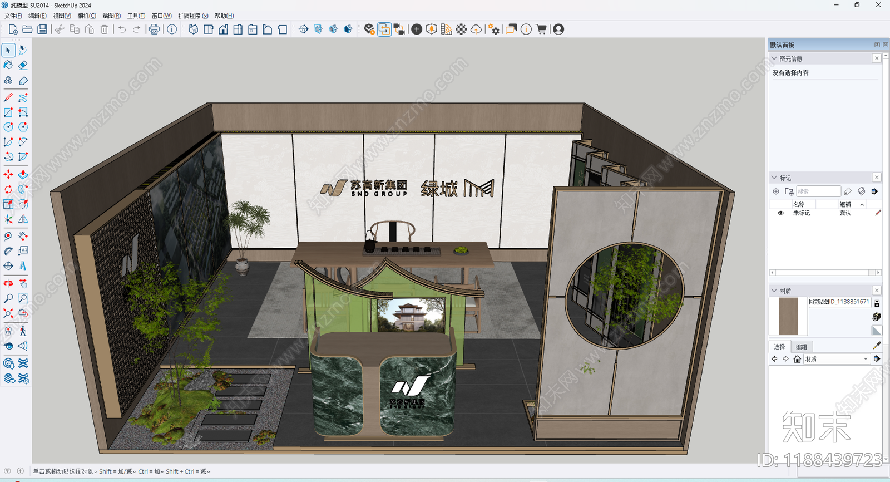Open the 材质 library dropdown
The width and height of the screenshot is (890, 482).
click(836, 359)
